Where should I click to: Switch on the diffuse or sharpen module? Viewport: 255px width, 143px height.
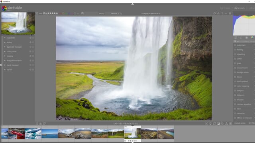pyautogui.click(x=235, y=118)
